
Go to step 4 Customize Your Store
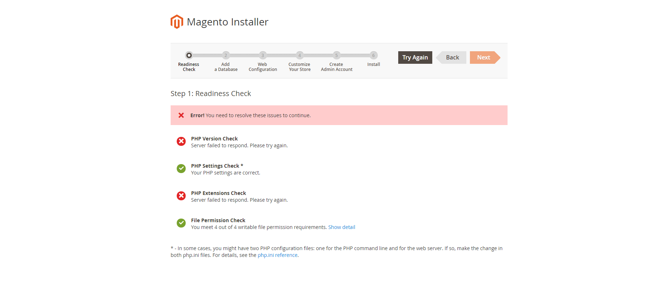coord(300,56)
